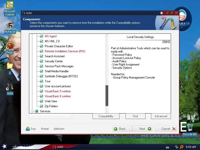Open the Advanced options button
This screenshot has height=150, width=200.
coord(161,116)
